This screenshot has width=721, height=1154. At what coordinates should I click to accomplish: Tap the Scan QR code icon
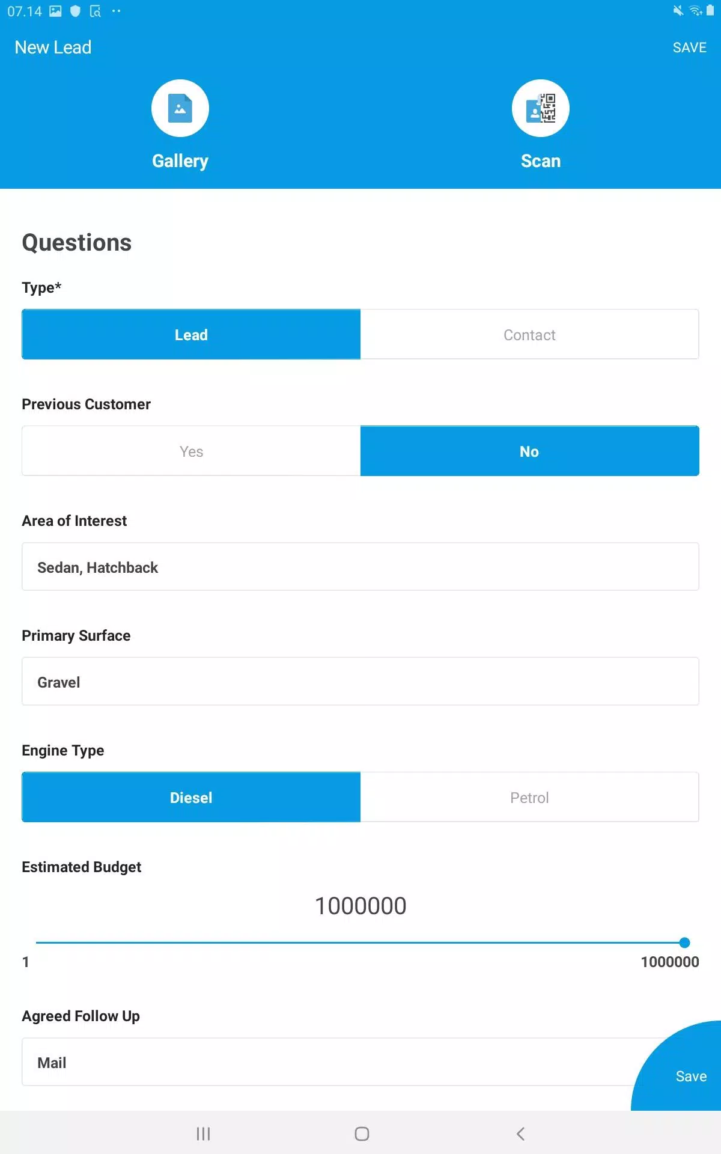click(x=540, y=109)
